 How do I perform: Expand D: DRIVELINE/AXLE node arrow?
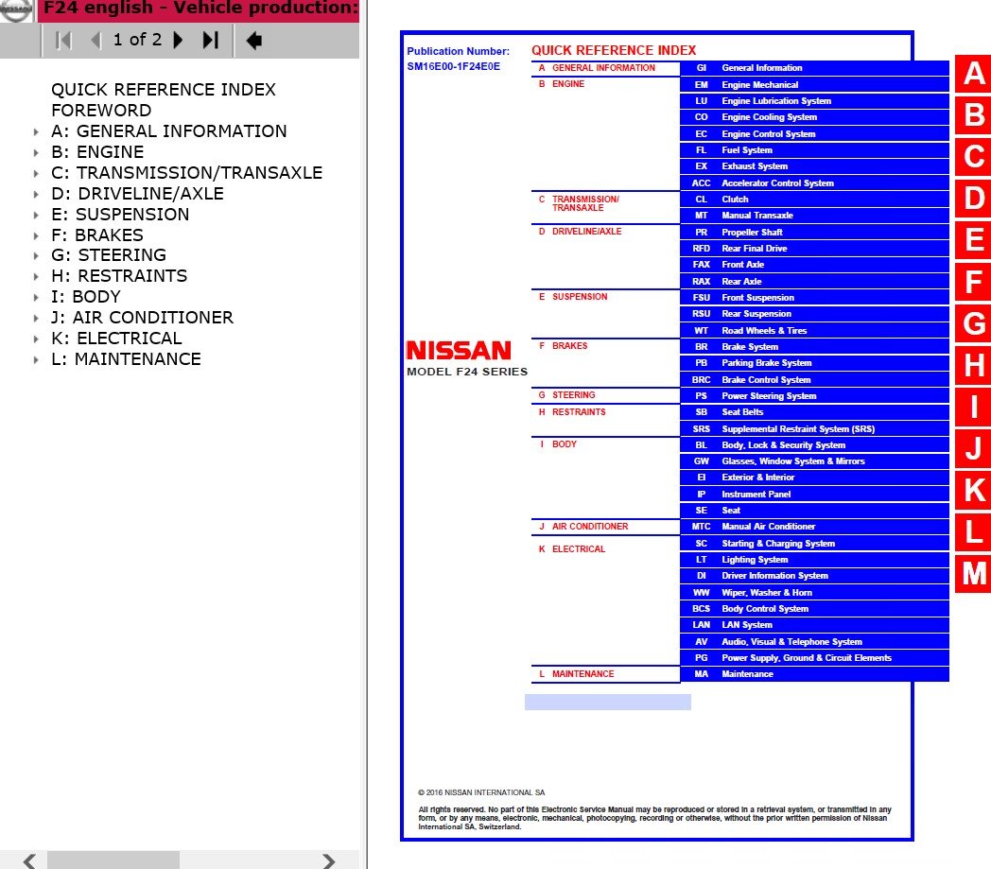(36, 195)
